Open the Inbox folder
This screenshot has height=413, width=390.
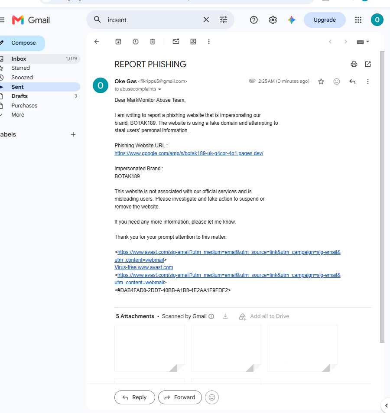coord(39,59)
